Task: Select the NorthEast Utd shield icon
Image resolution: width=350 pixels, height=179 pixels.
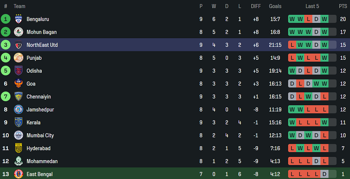Action: pos(18,45)
